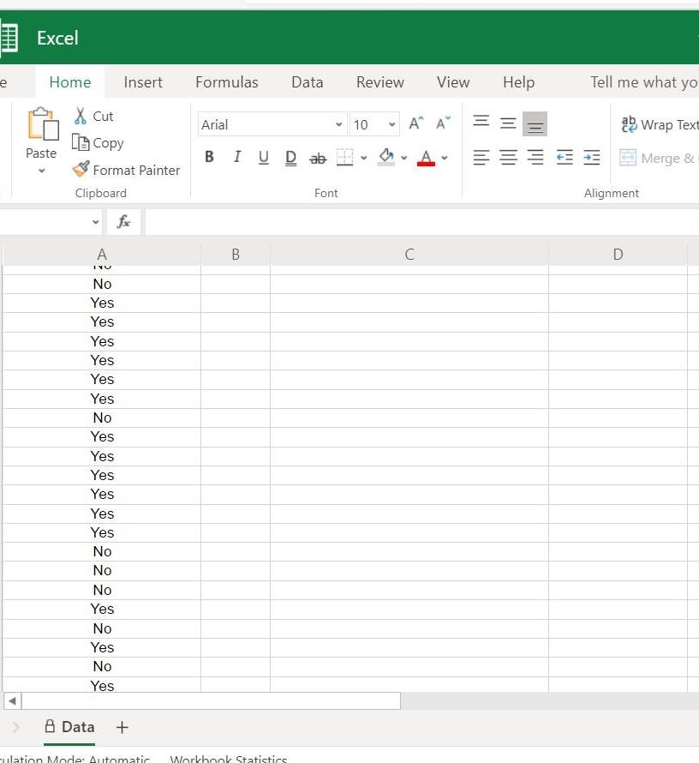Viewport: 699px width, 763px height.
Task: Switch to the Home ribbon tab
Action: point(70,82)
